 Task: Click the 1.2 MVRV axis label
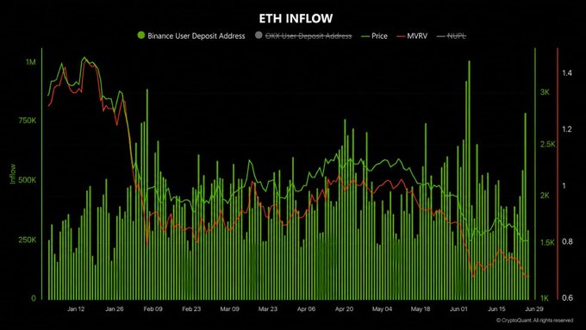pos(567,129)
